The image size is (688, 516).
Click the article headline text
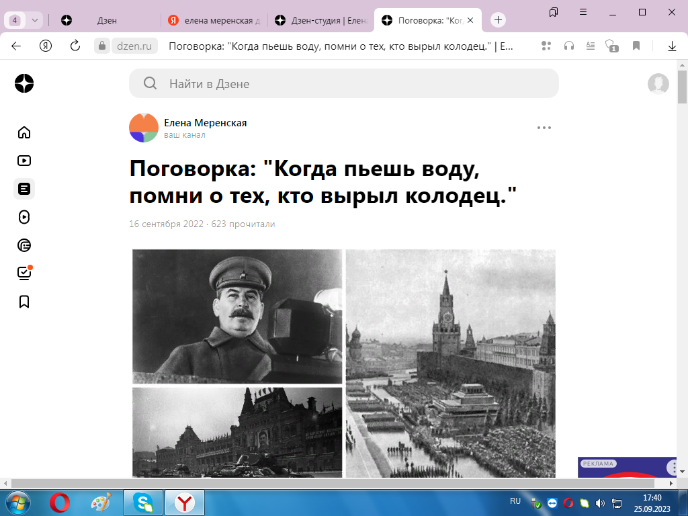point(323,181)
